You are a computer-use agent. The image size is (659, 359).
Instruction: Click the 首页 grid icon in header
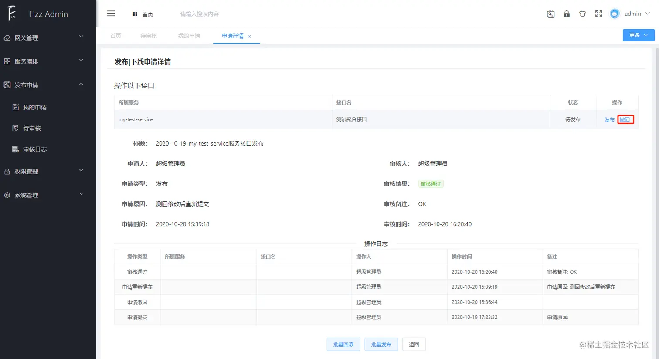135,14
